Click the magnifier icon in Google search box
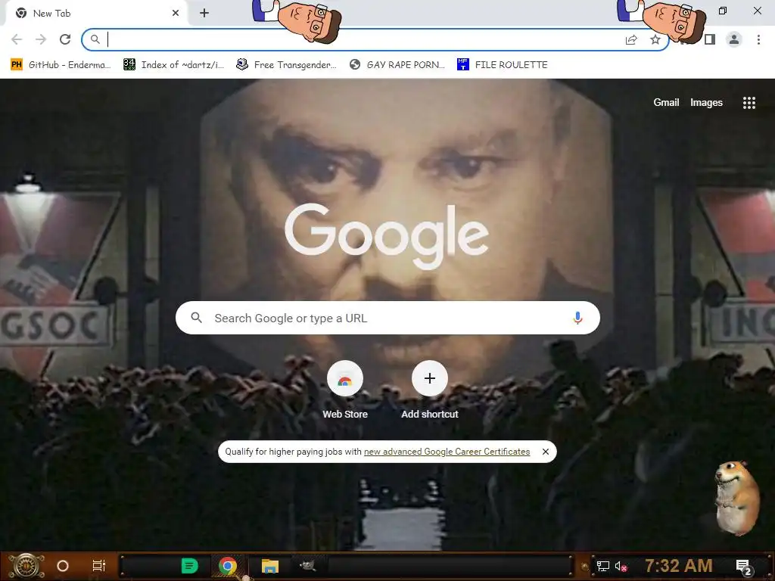Viewport: 775px width, 581px height. (196, 318)
